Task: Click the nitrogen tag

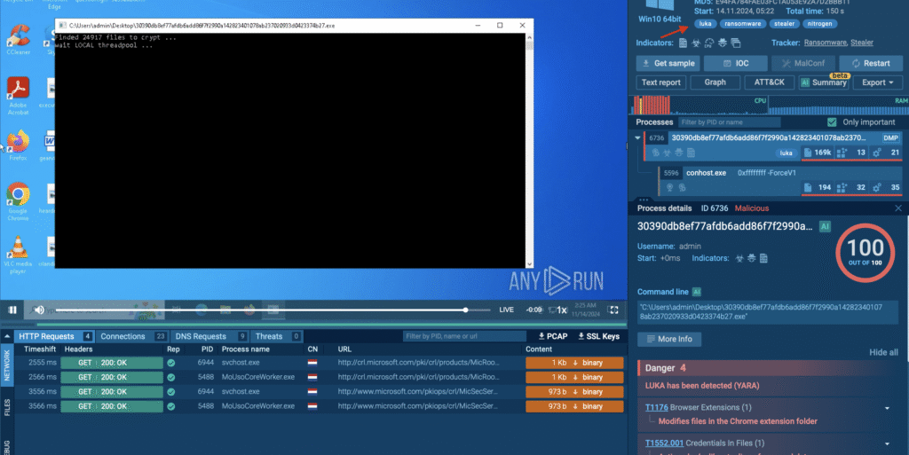Action: 819,24
